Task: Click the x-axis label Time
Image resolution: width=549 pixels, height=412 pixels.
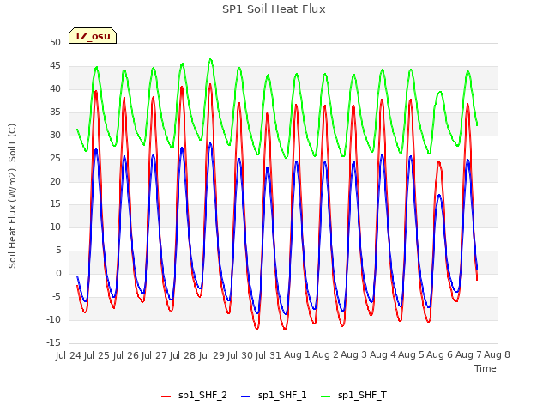Action: pos(486,368)
